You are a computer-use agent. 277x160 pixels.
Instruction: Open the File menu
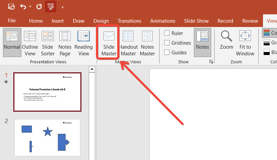(x=12, y=21)
